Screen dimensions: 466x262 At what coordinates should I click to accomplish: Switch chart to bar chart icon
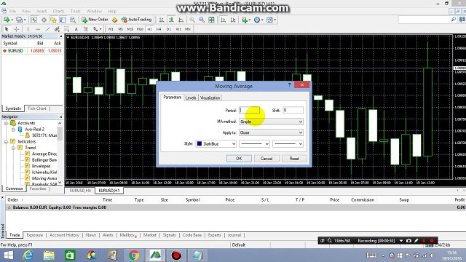click(162, 20)
